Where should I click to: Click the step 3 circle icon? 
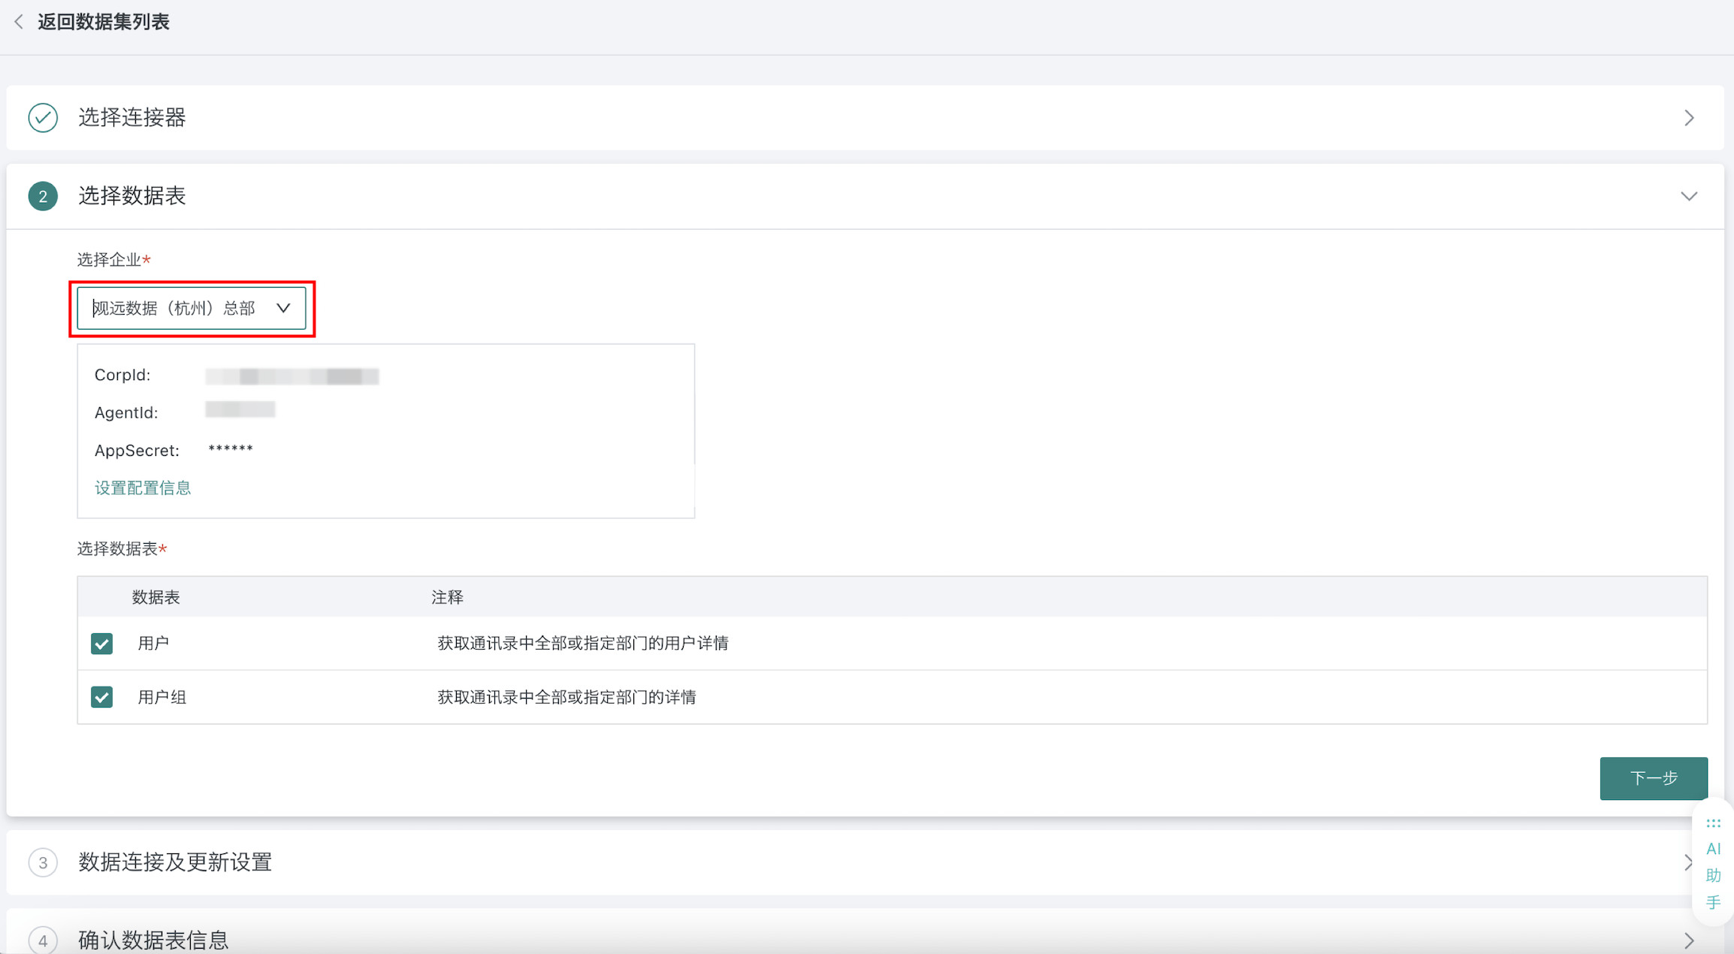[43, 862]
